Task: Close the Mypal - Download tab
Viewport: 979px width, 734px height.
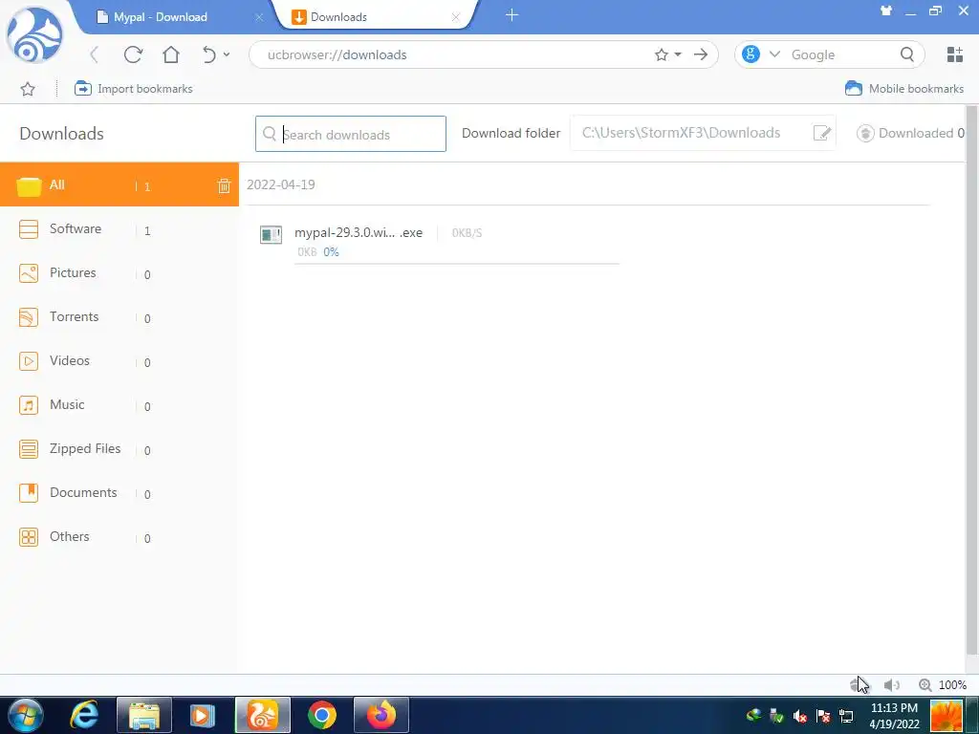Action: 259,17
